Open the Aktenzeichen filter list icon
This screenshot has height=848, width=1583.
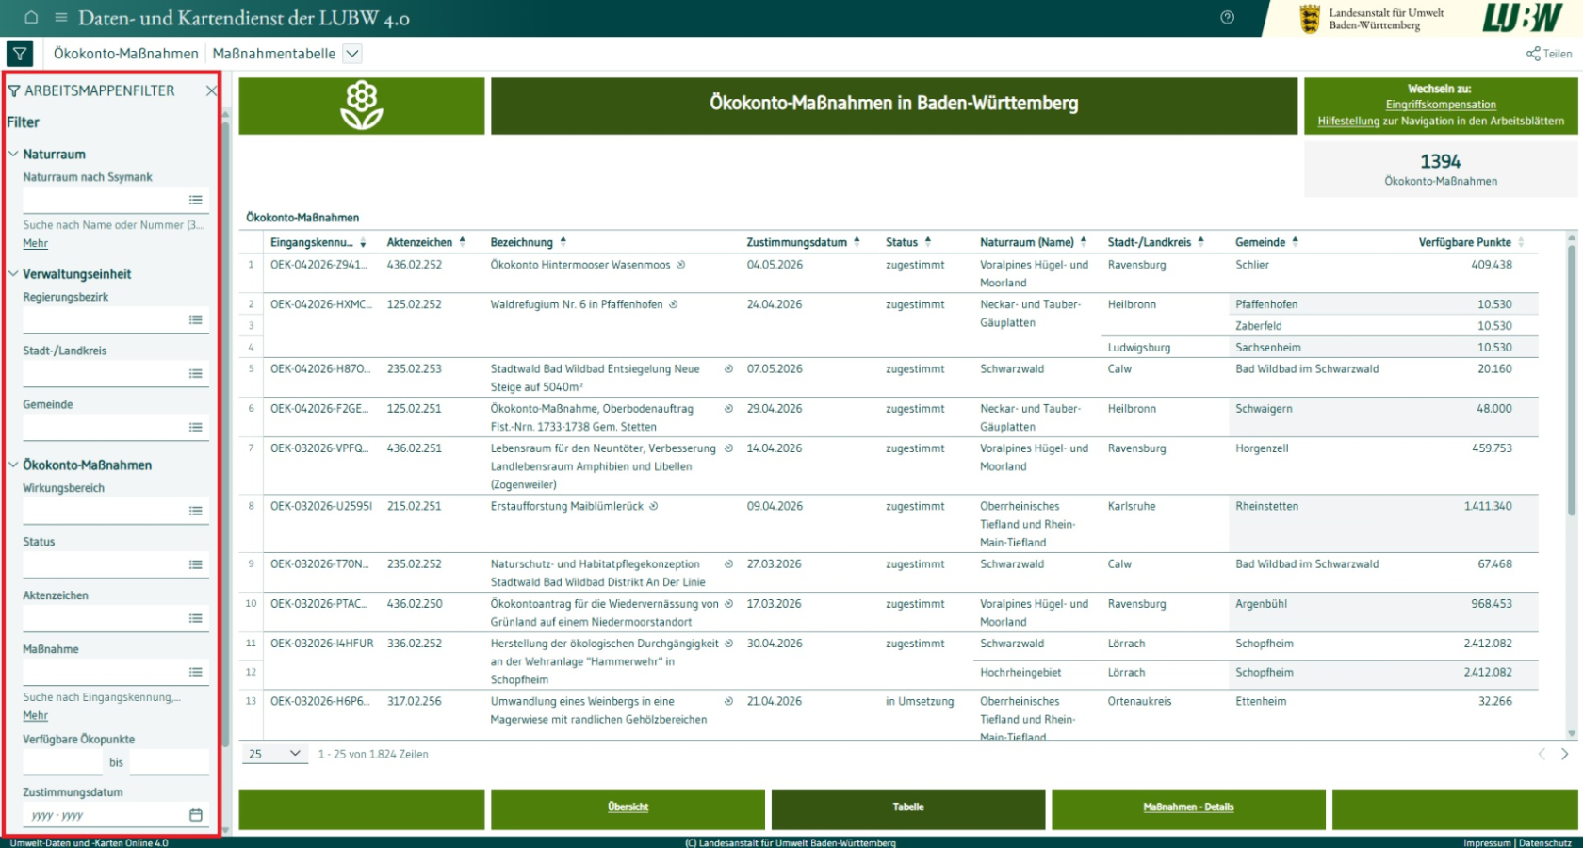point(195,619)
